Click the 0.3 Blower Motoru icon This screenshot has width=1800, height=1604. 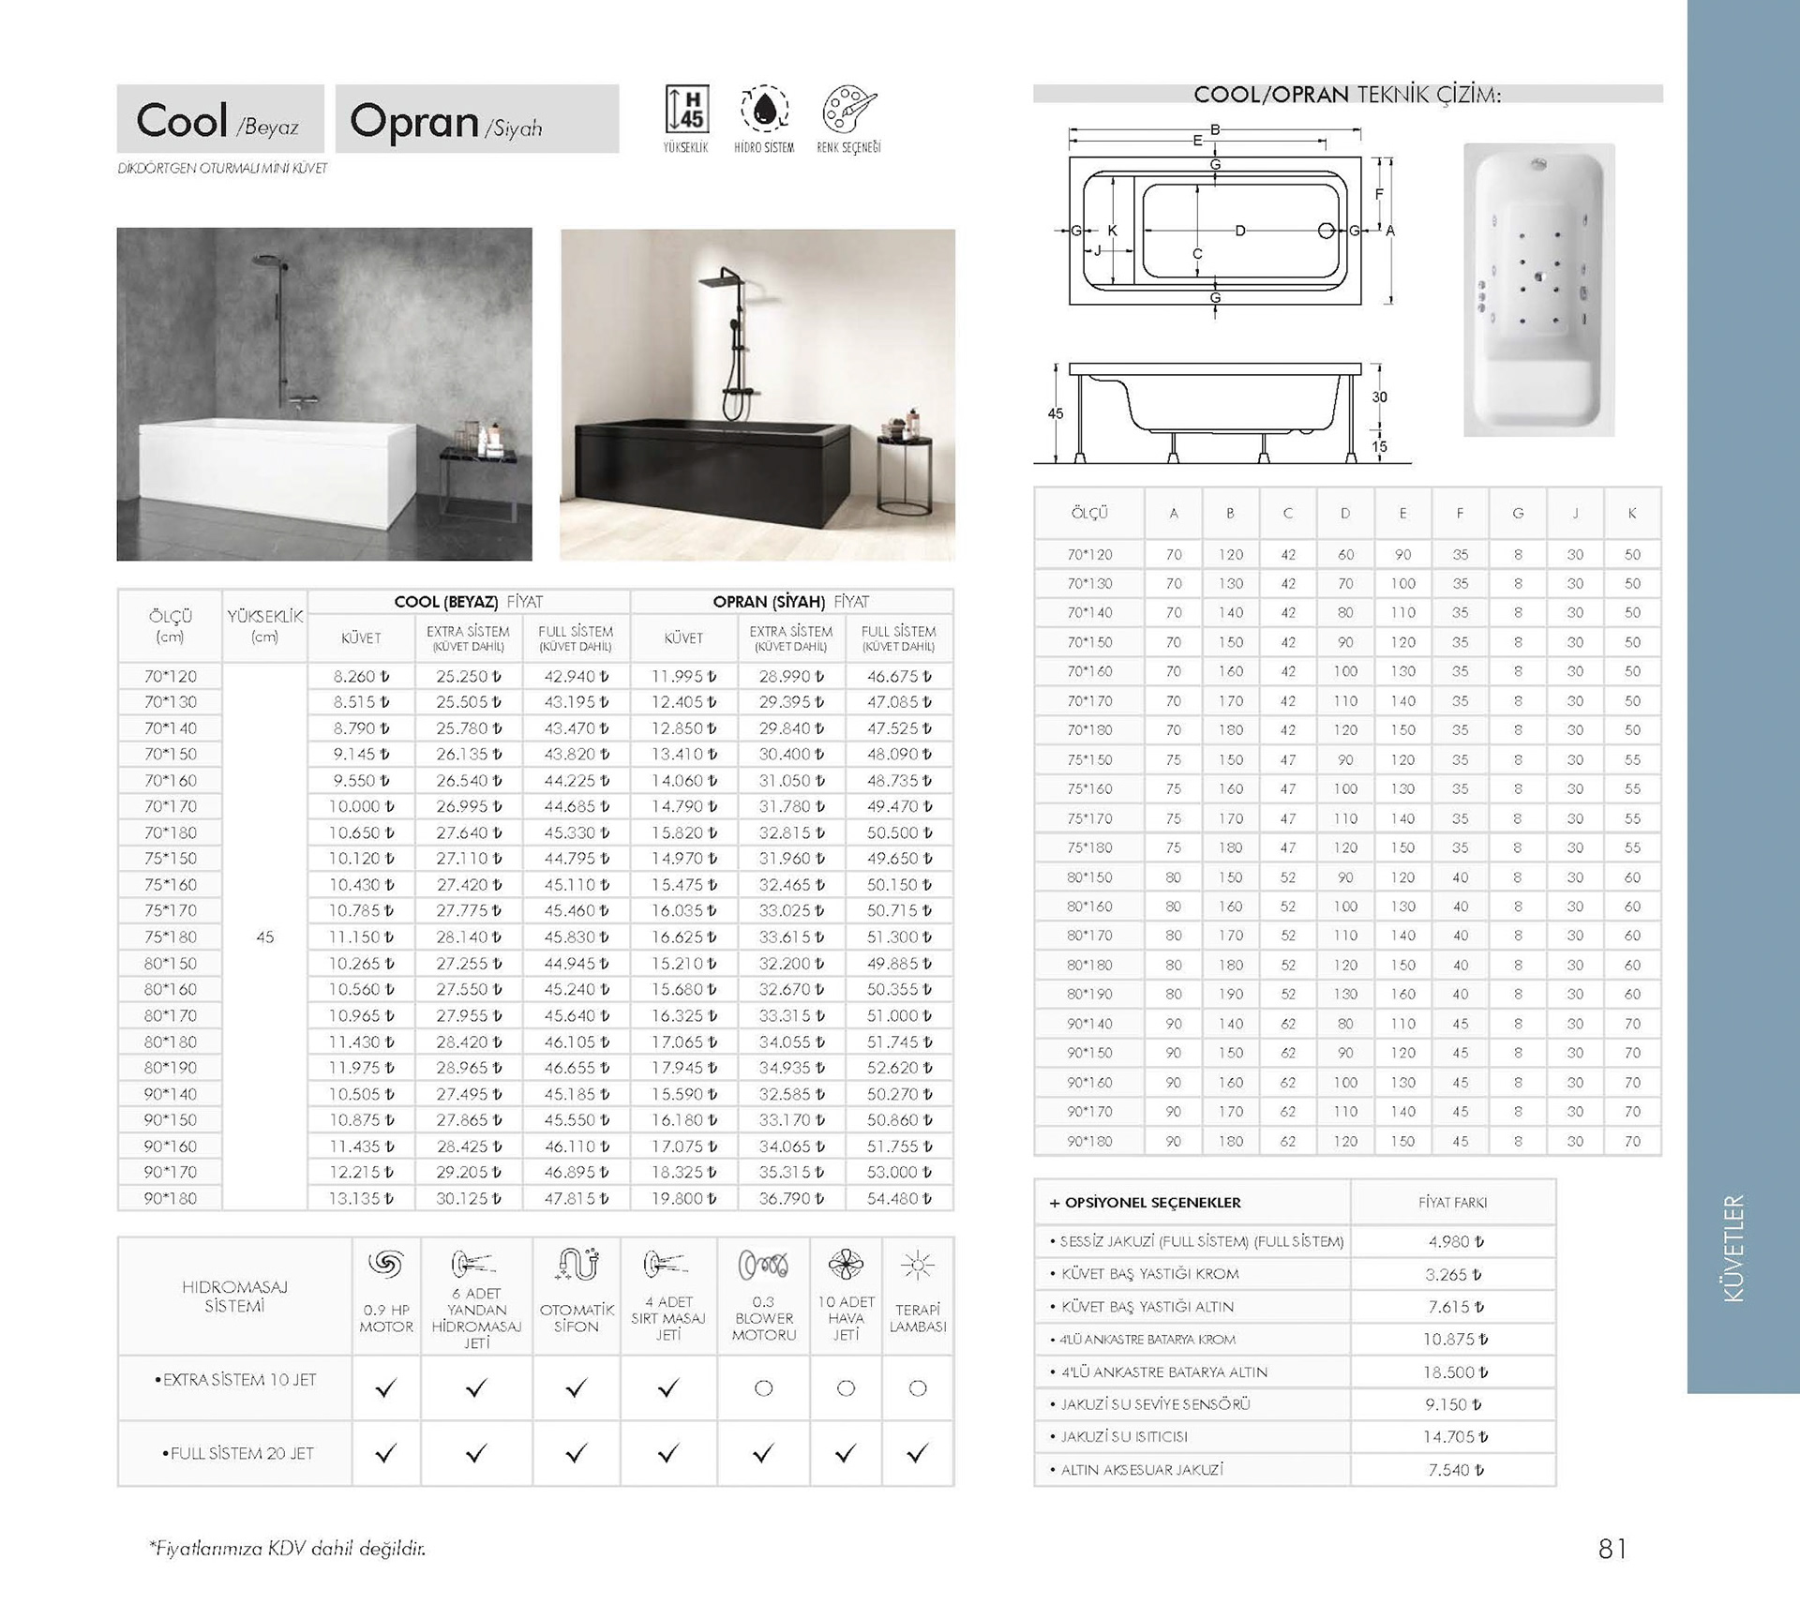click(x=763, y=1265)
